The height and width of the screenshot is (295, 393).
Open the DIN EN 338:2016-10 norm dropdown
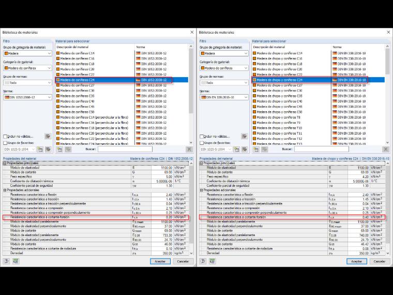click(x=224, y=97)
